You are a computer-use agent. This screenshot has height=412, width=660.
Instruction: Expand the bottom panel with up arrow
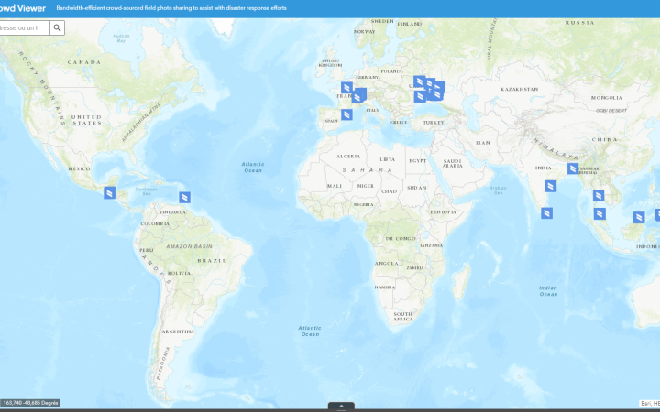pos(341,407)
